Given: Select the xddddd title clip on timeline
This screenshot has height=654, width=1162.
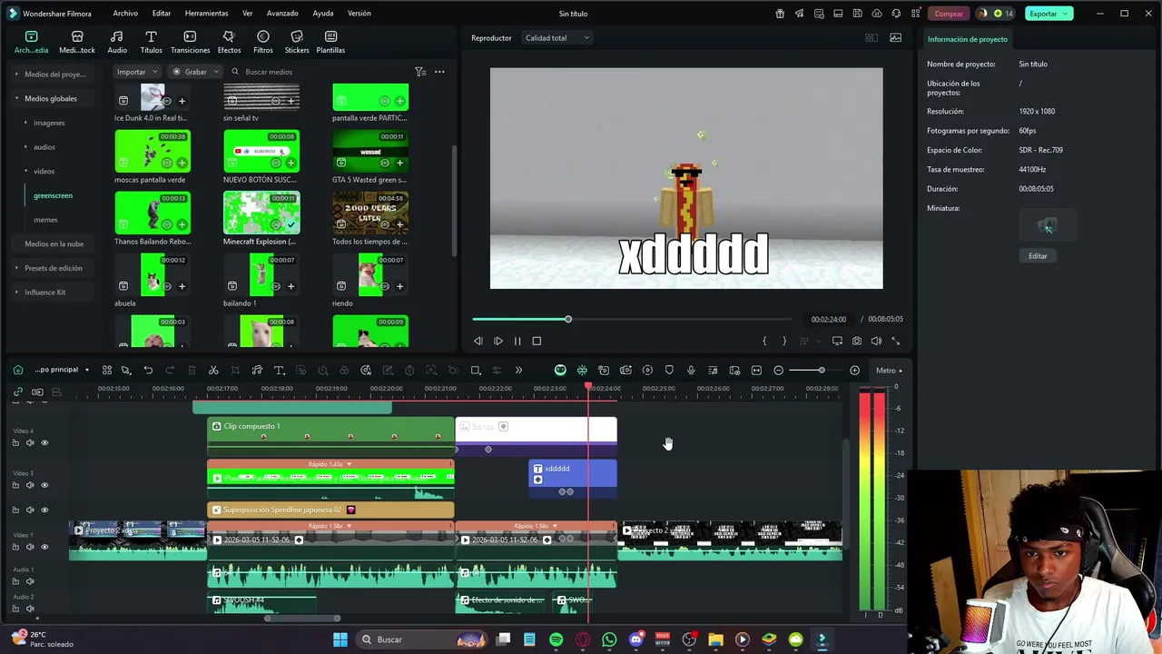Looking at the screenshot, I should (x=572, y=479).
